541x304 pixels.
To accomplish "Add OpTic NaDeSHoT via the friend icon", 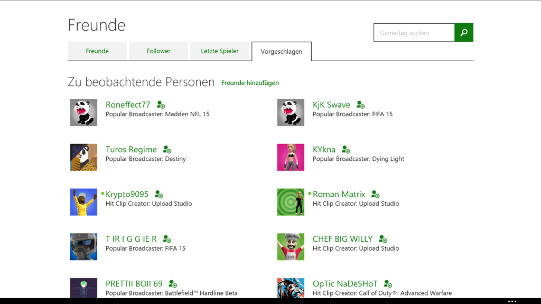I will point(388,283).
